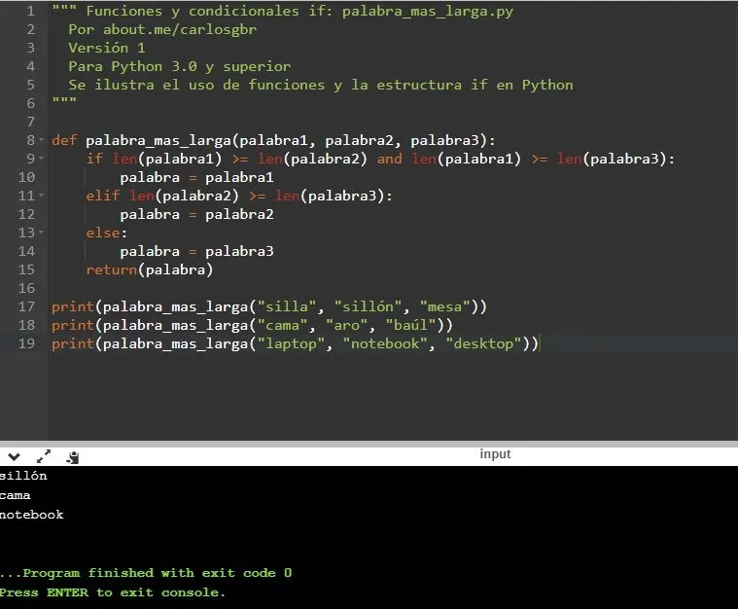The width and height of the screenshot is (738, 609).
Task: Fold the if block at line 9
Action: 42,159
